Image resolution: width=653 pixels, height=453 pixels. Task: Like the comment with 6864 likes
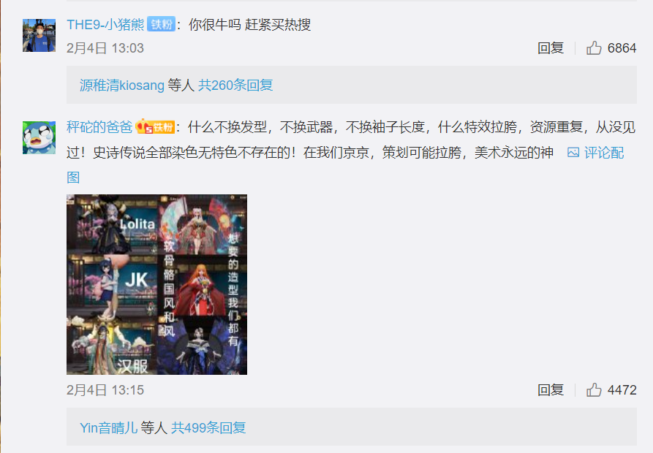coord(594,48)
